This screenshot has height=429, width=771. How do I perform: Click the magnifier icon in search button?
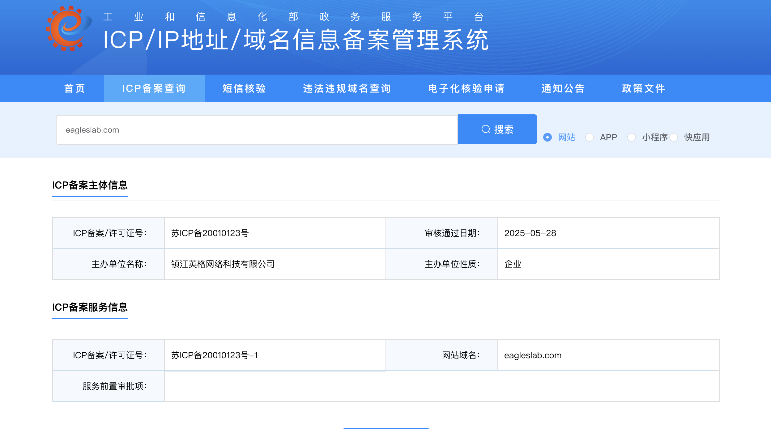tap(486, 129)
